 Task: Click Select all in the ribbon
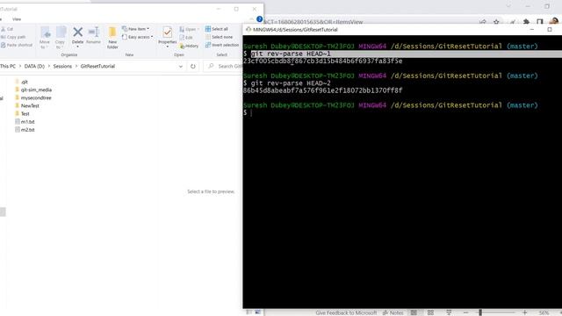click(217, 29)
